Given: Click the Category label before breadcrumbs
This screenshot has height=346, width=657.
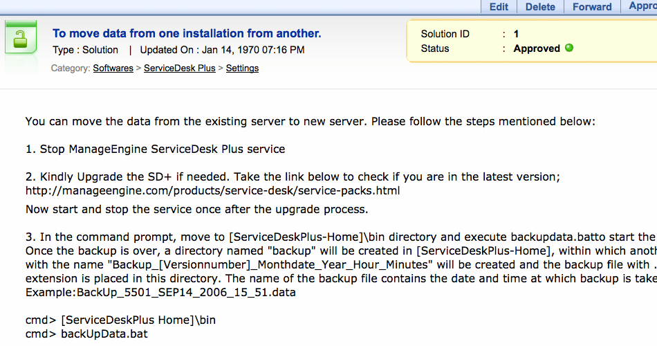Looking at the screenshot, I should pos(70,69).
